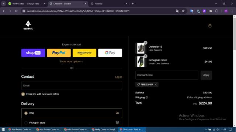
Task: Pay with PayPal button
Action: (x=59, y=53)
